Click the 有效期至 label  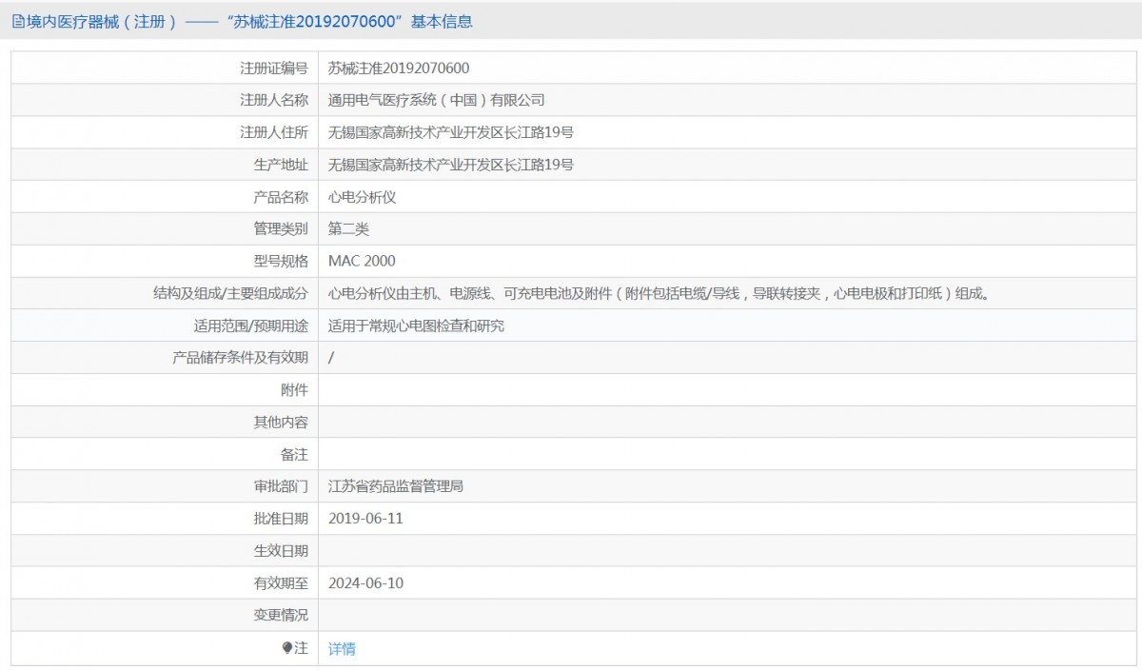click(x=281, y=583)
